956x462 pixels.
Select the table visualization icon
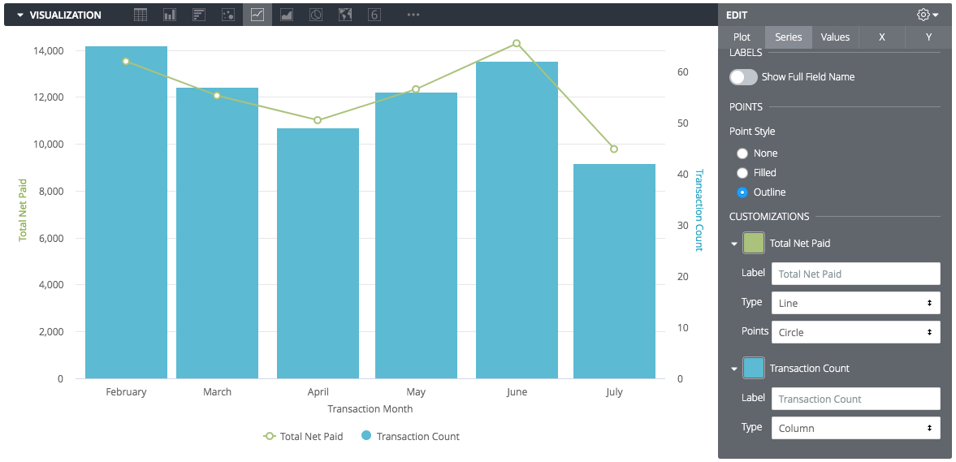[141, 15]
